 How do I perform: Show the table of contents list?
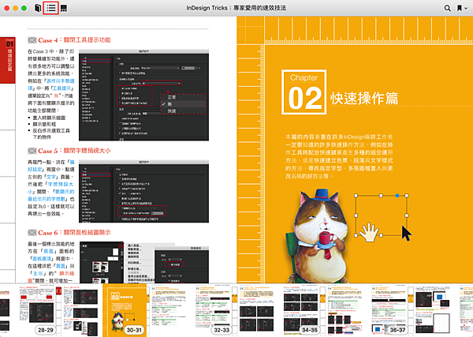point(51,8)
